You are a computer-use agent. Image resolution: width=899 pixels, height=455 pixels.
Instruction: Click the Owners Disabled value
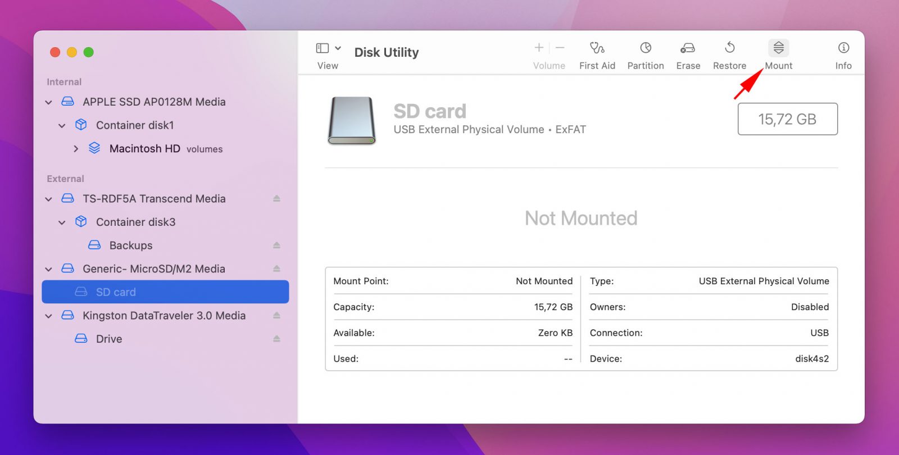click(x=810, y=307)
